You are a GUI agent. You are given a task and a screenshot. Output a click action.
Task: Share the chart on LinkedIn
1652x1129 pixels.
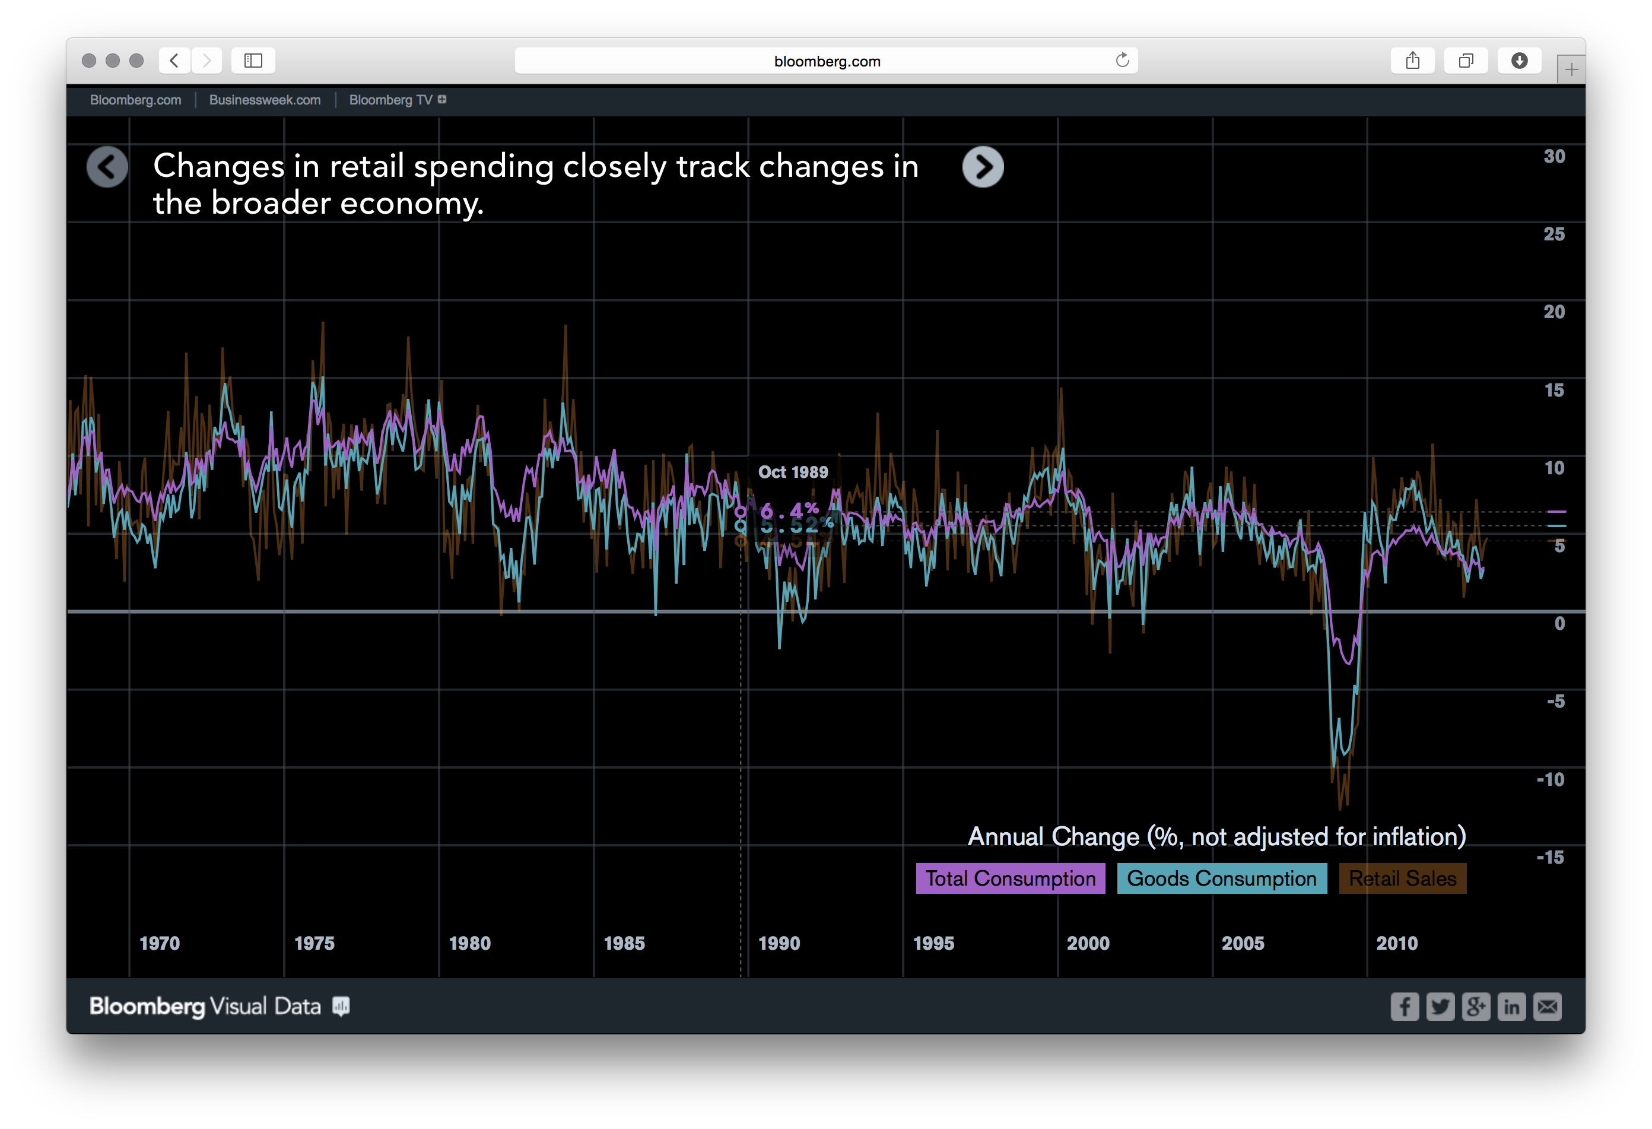pyautogui.click(x=1512, y=1007)
